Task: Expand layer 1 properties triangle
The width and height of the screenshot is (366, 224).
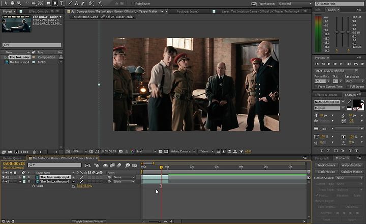Action: (20, 177)
